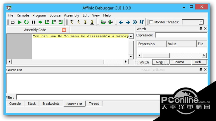Switch to the Breakpoints tab
The image size is (216, 121).
pyautogui.click(x=51, y=104)
